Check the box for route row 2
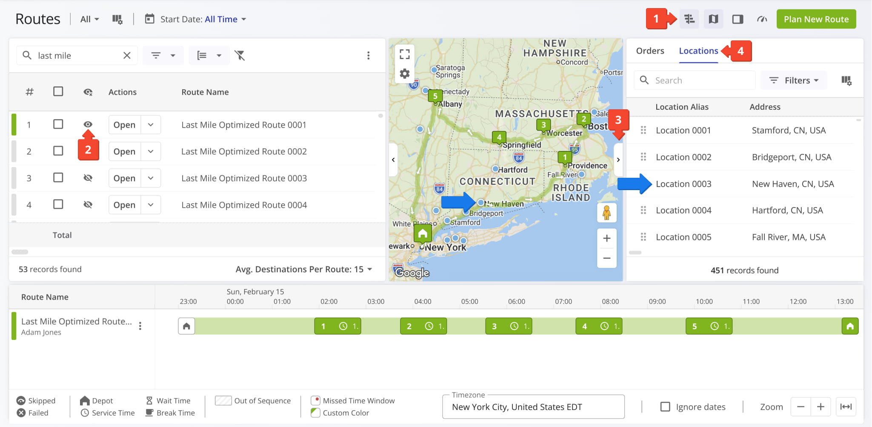Image resolution: width=872 pixels, height=427 pixels. (58, 151)
